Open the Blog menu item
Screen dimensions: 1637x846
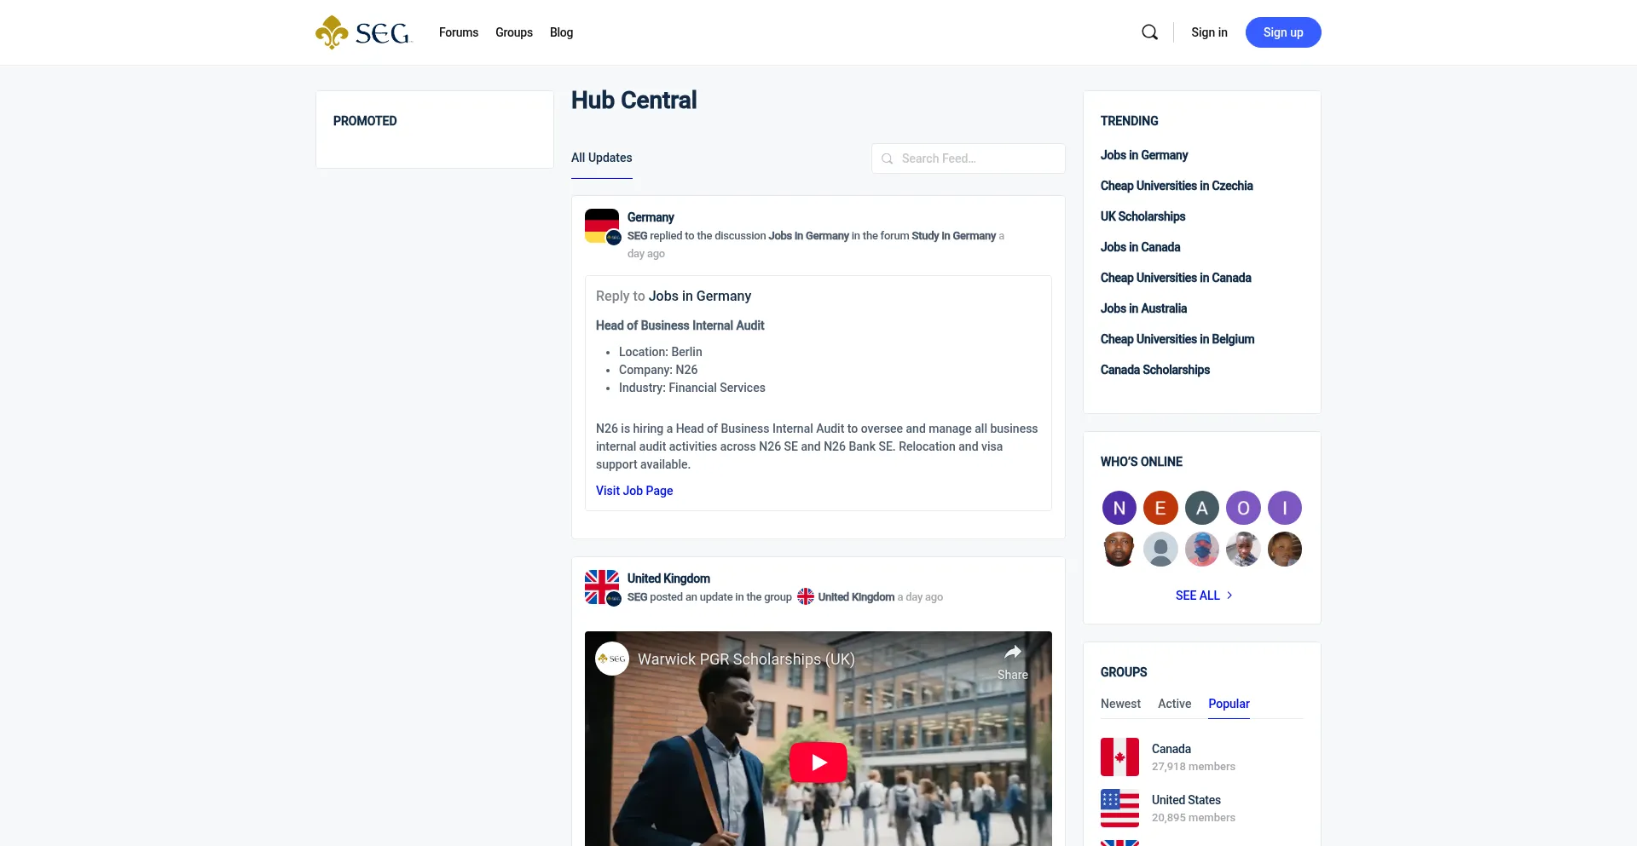(561, 32)
